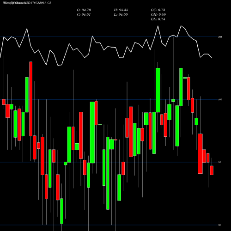Click the close price value C: 94.01
The height and width of the screenshot is (231, 231).
(x=84, y=15)
